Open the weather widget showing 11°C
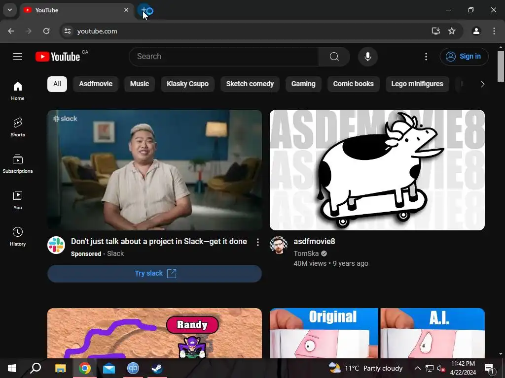Screen dimensions: 505x378 [x=365, y=368]
